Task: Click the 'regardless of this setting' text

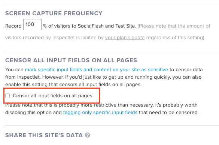Action: click(x=175, y=38)
